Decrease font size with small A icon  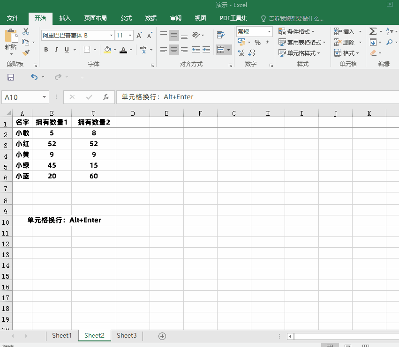pos(150,35)
